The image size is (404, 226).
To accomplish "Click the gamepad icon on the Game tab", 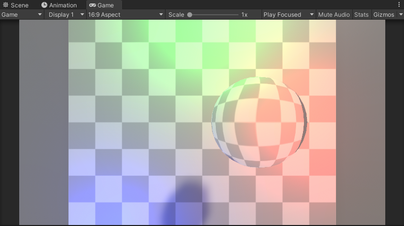I will point(93,5).
